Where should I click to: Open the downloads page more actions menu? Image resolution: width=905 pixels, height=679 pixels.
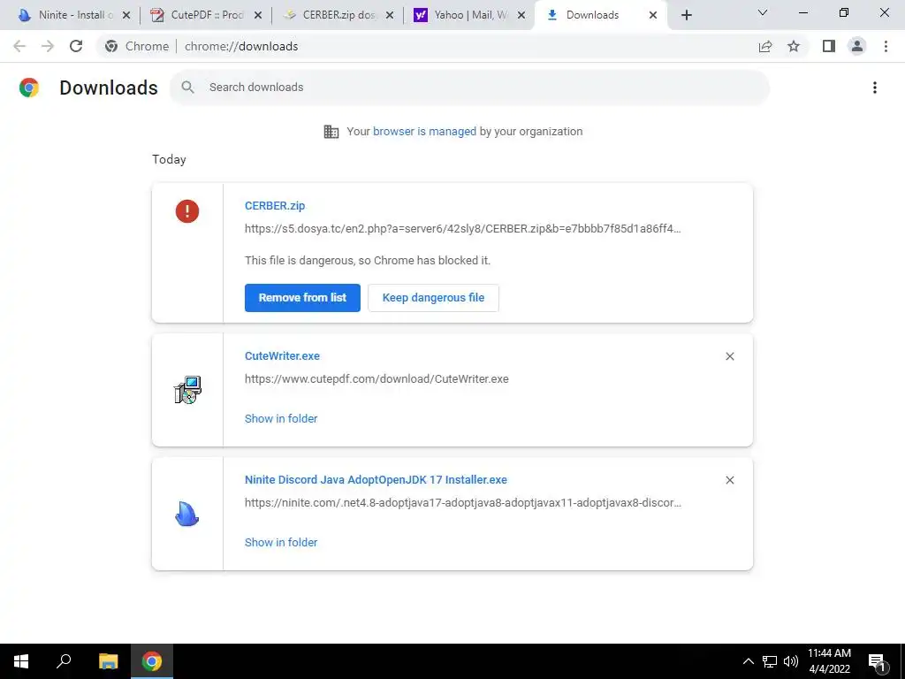coord(875,88)
